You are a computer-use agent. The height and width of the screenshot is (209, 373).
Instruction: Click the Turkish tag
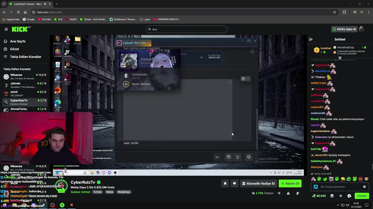[x=97, y=192]
